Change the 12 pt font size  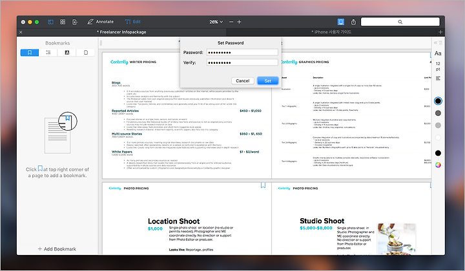point(438,66)
